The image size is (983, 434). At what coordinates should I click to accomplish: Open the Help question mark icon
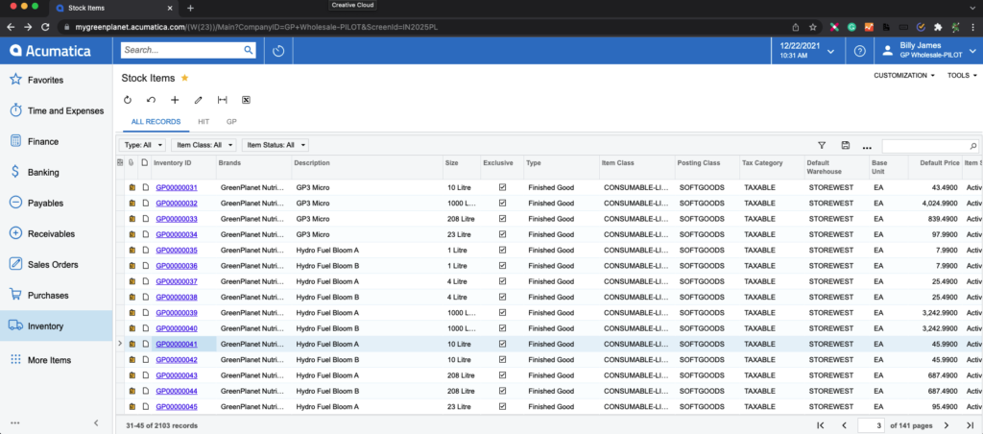859,52
